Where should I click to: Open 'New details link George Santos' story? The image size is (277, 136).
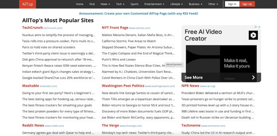click(x=138, y=93)
